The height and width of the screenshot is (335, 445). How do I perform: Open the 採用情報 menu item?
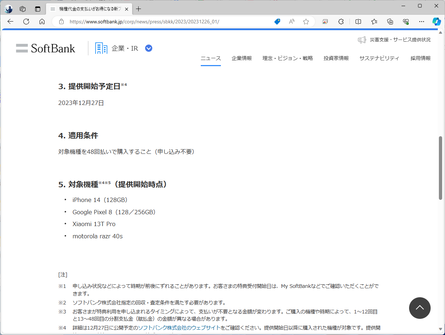coord(421,58)
